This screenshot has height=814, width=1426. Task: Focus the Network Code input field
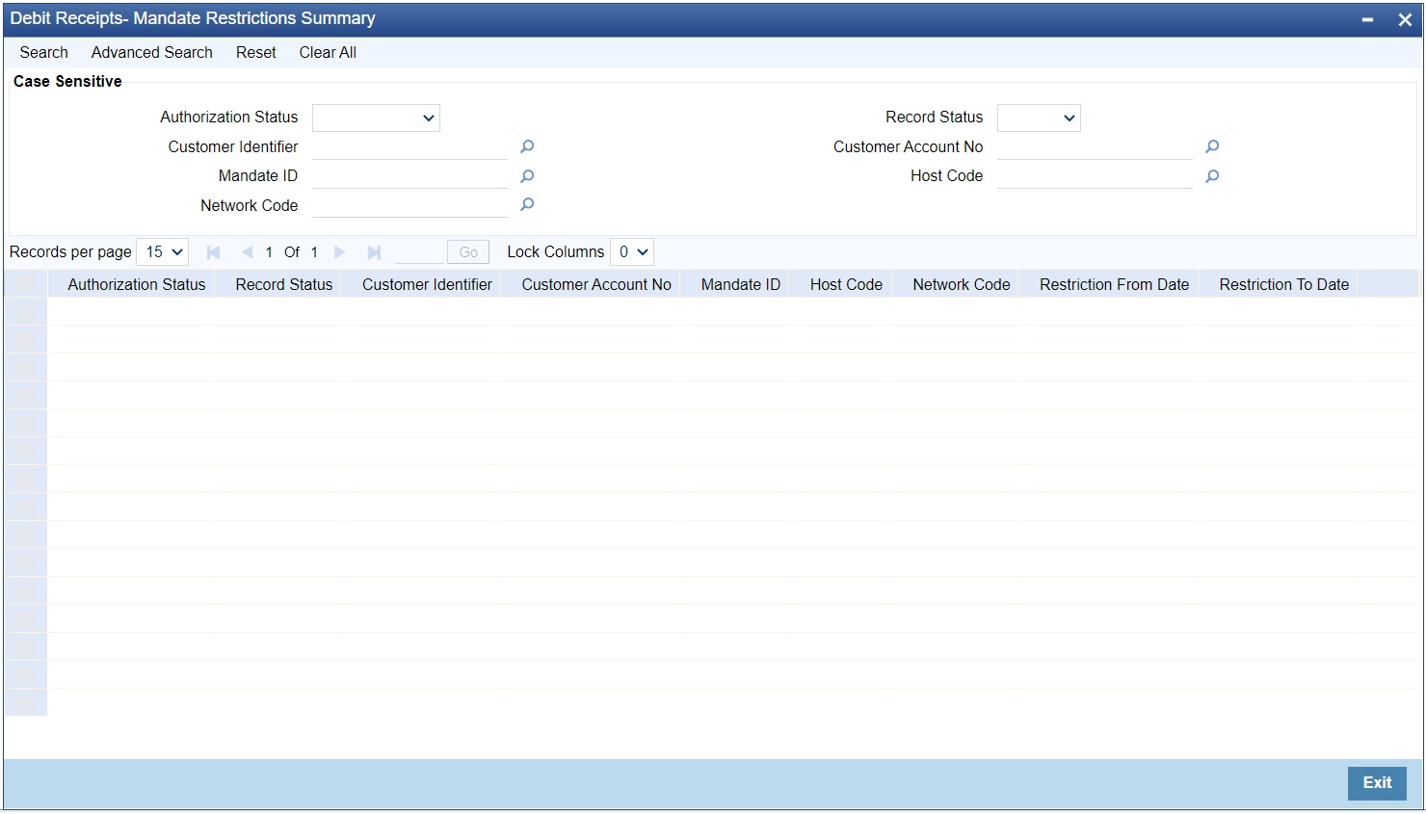click(409, 205)
